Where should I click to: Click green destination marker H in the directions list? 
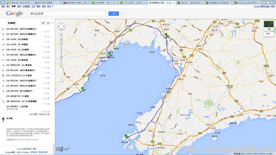click(x=3, y=118)
